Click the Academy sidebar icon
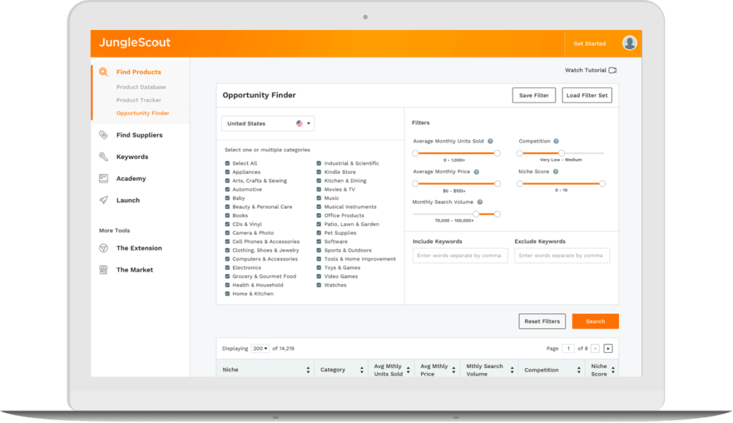This screenshot has width=733, height=423. 103,178
